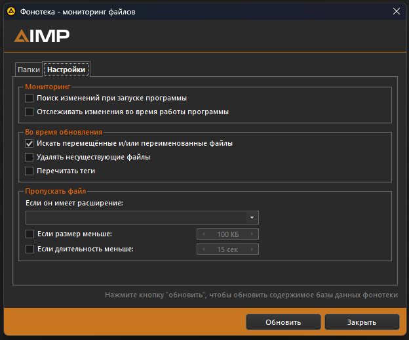The image size is (409, 340).
Task: Tick the Если длительность меньше checkbox
Action: (29, 249)
